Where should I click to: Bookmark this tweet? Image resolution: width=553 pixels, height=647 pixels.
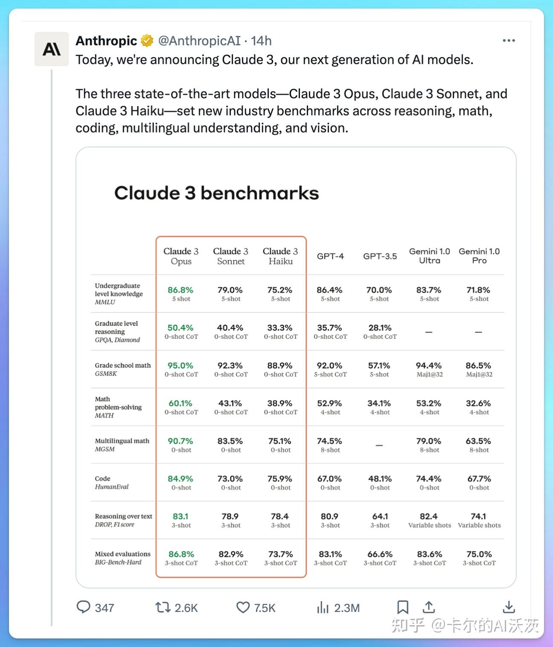402,607
